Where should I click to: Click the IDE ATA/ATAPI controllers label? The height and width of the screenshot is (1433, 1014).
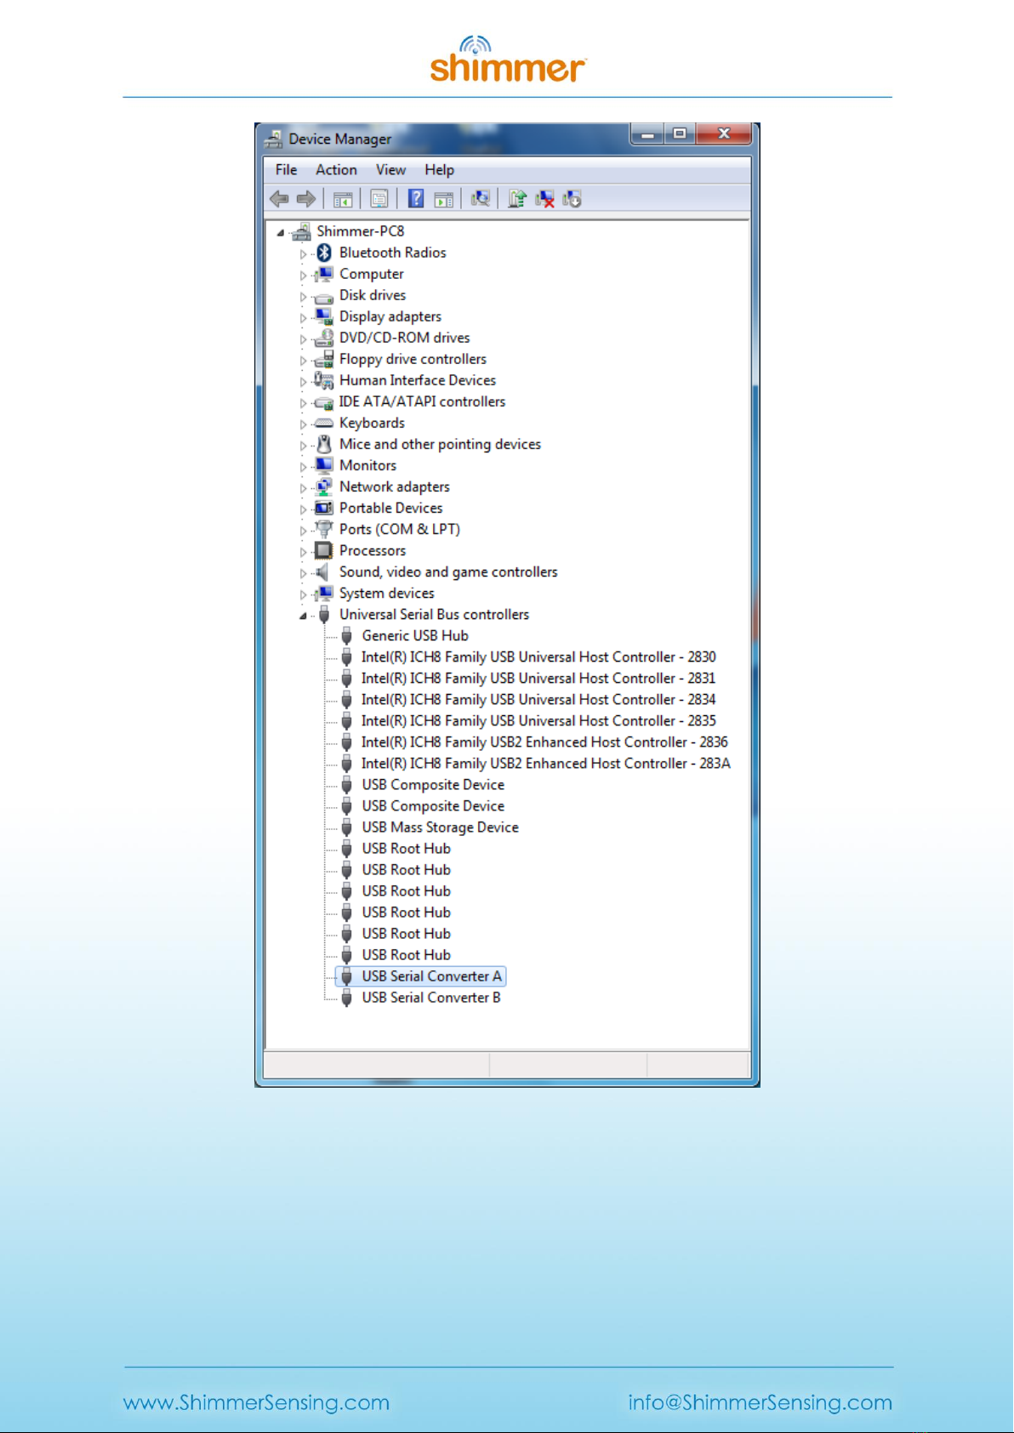coord(422,401)
